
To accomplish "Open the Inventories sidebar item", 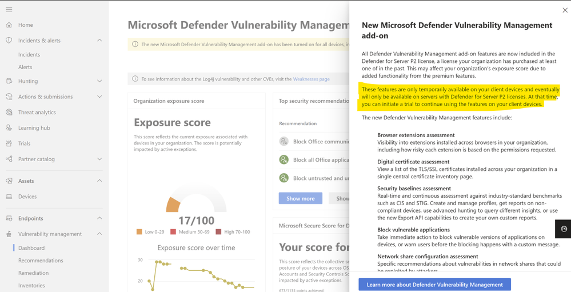I will click(31, 286).
